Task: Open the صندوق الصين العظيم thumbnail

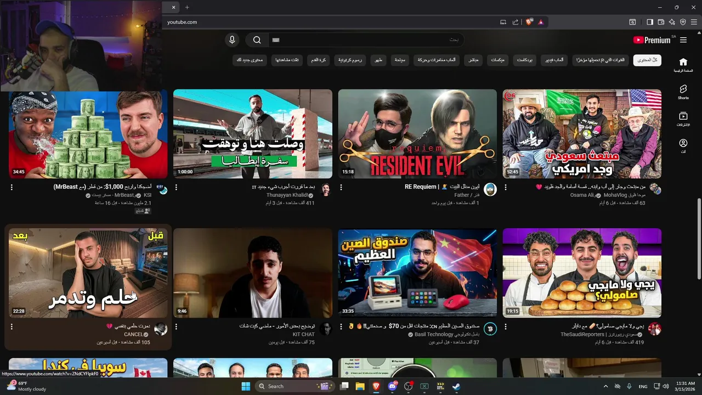Action: (417, 273)
